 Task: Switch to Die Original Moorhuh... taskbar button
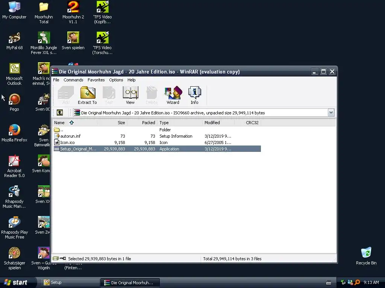coord(130,282)
